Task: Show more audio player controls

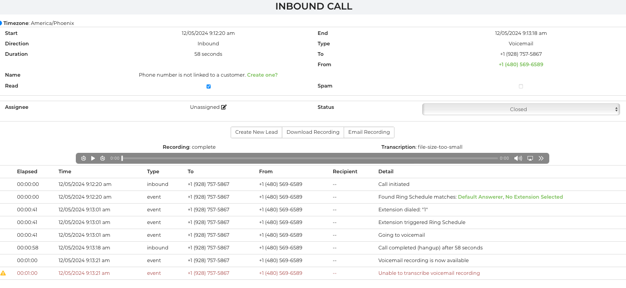Action: coord(541,158)
